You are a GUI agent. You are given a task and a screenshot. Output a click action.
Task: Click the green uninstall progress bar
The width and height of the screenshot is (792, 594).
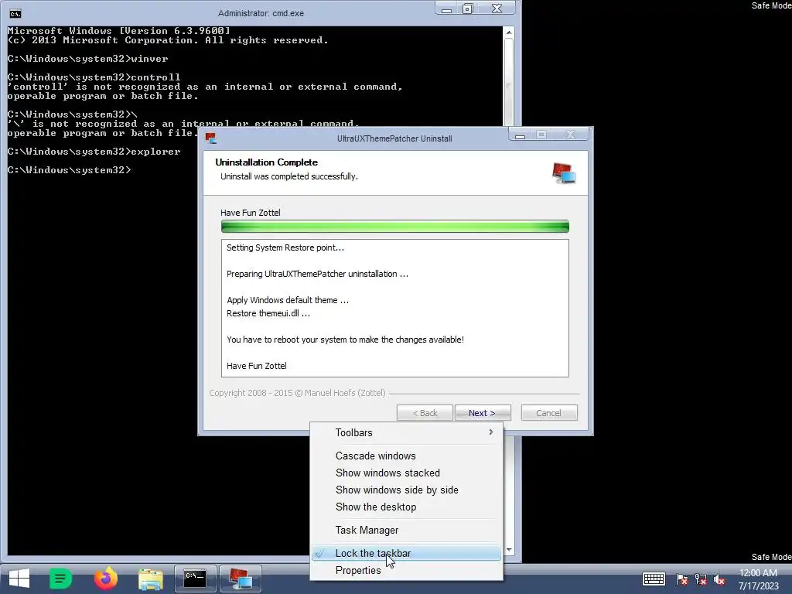395,227
